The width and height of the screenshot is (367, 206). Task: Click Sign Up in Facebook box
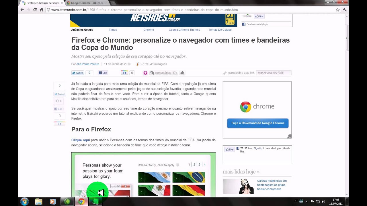tap(258, 148)
